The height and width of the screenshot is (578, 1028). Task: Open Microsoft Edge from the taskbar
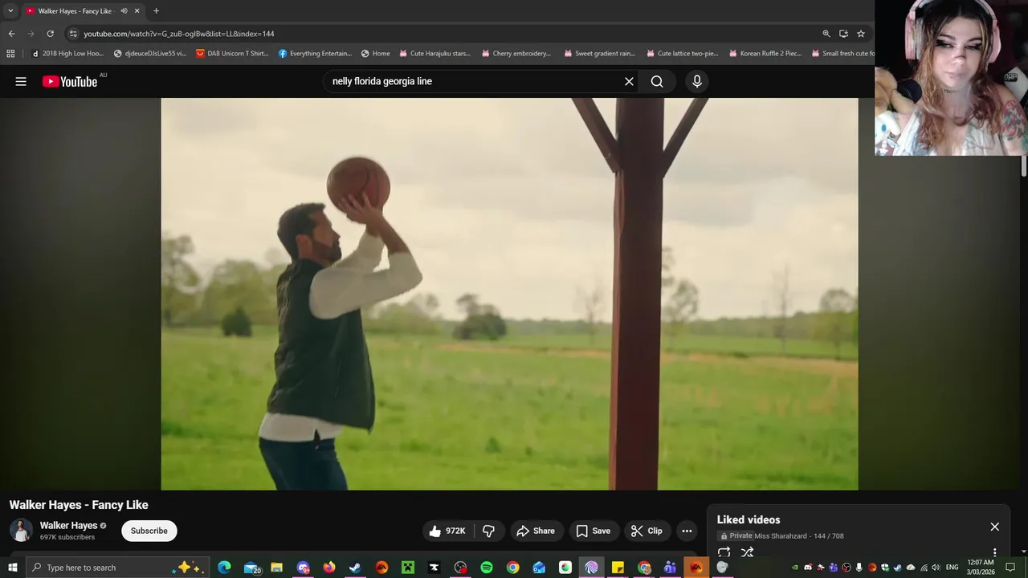(224, 568)
